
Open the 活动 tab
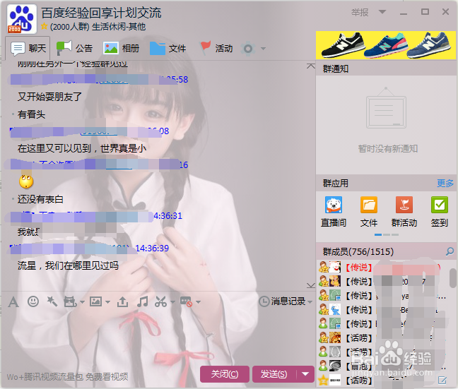coord(216,48)
